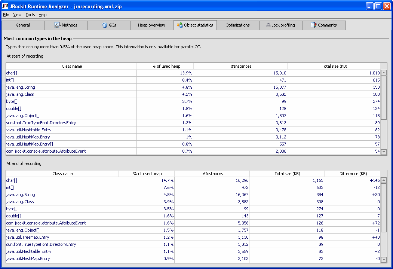
Task: Sort start table by % of used heap
Action: [165, 66]
